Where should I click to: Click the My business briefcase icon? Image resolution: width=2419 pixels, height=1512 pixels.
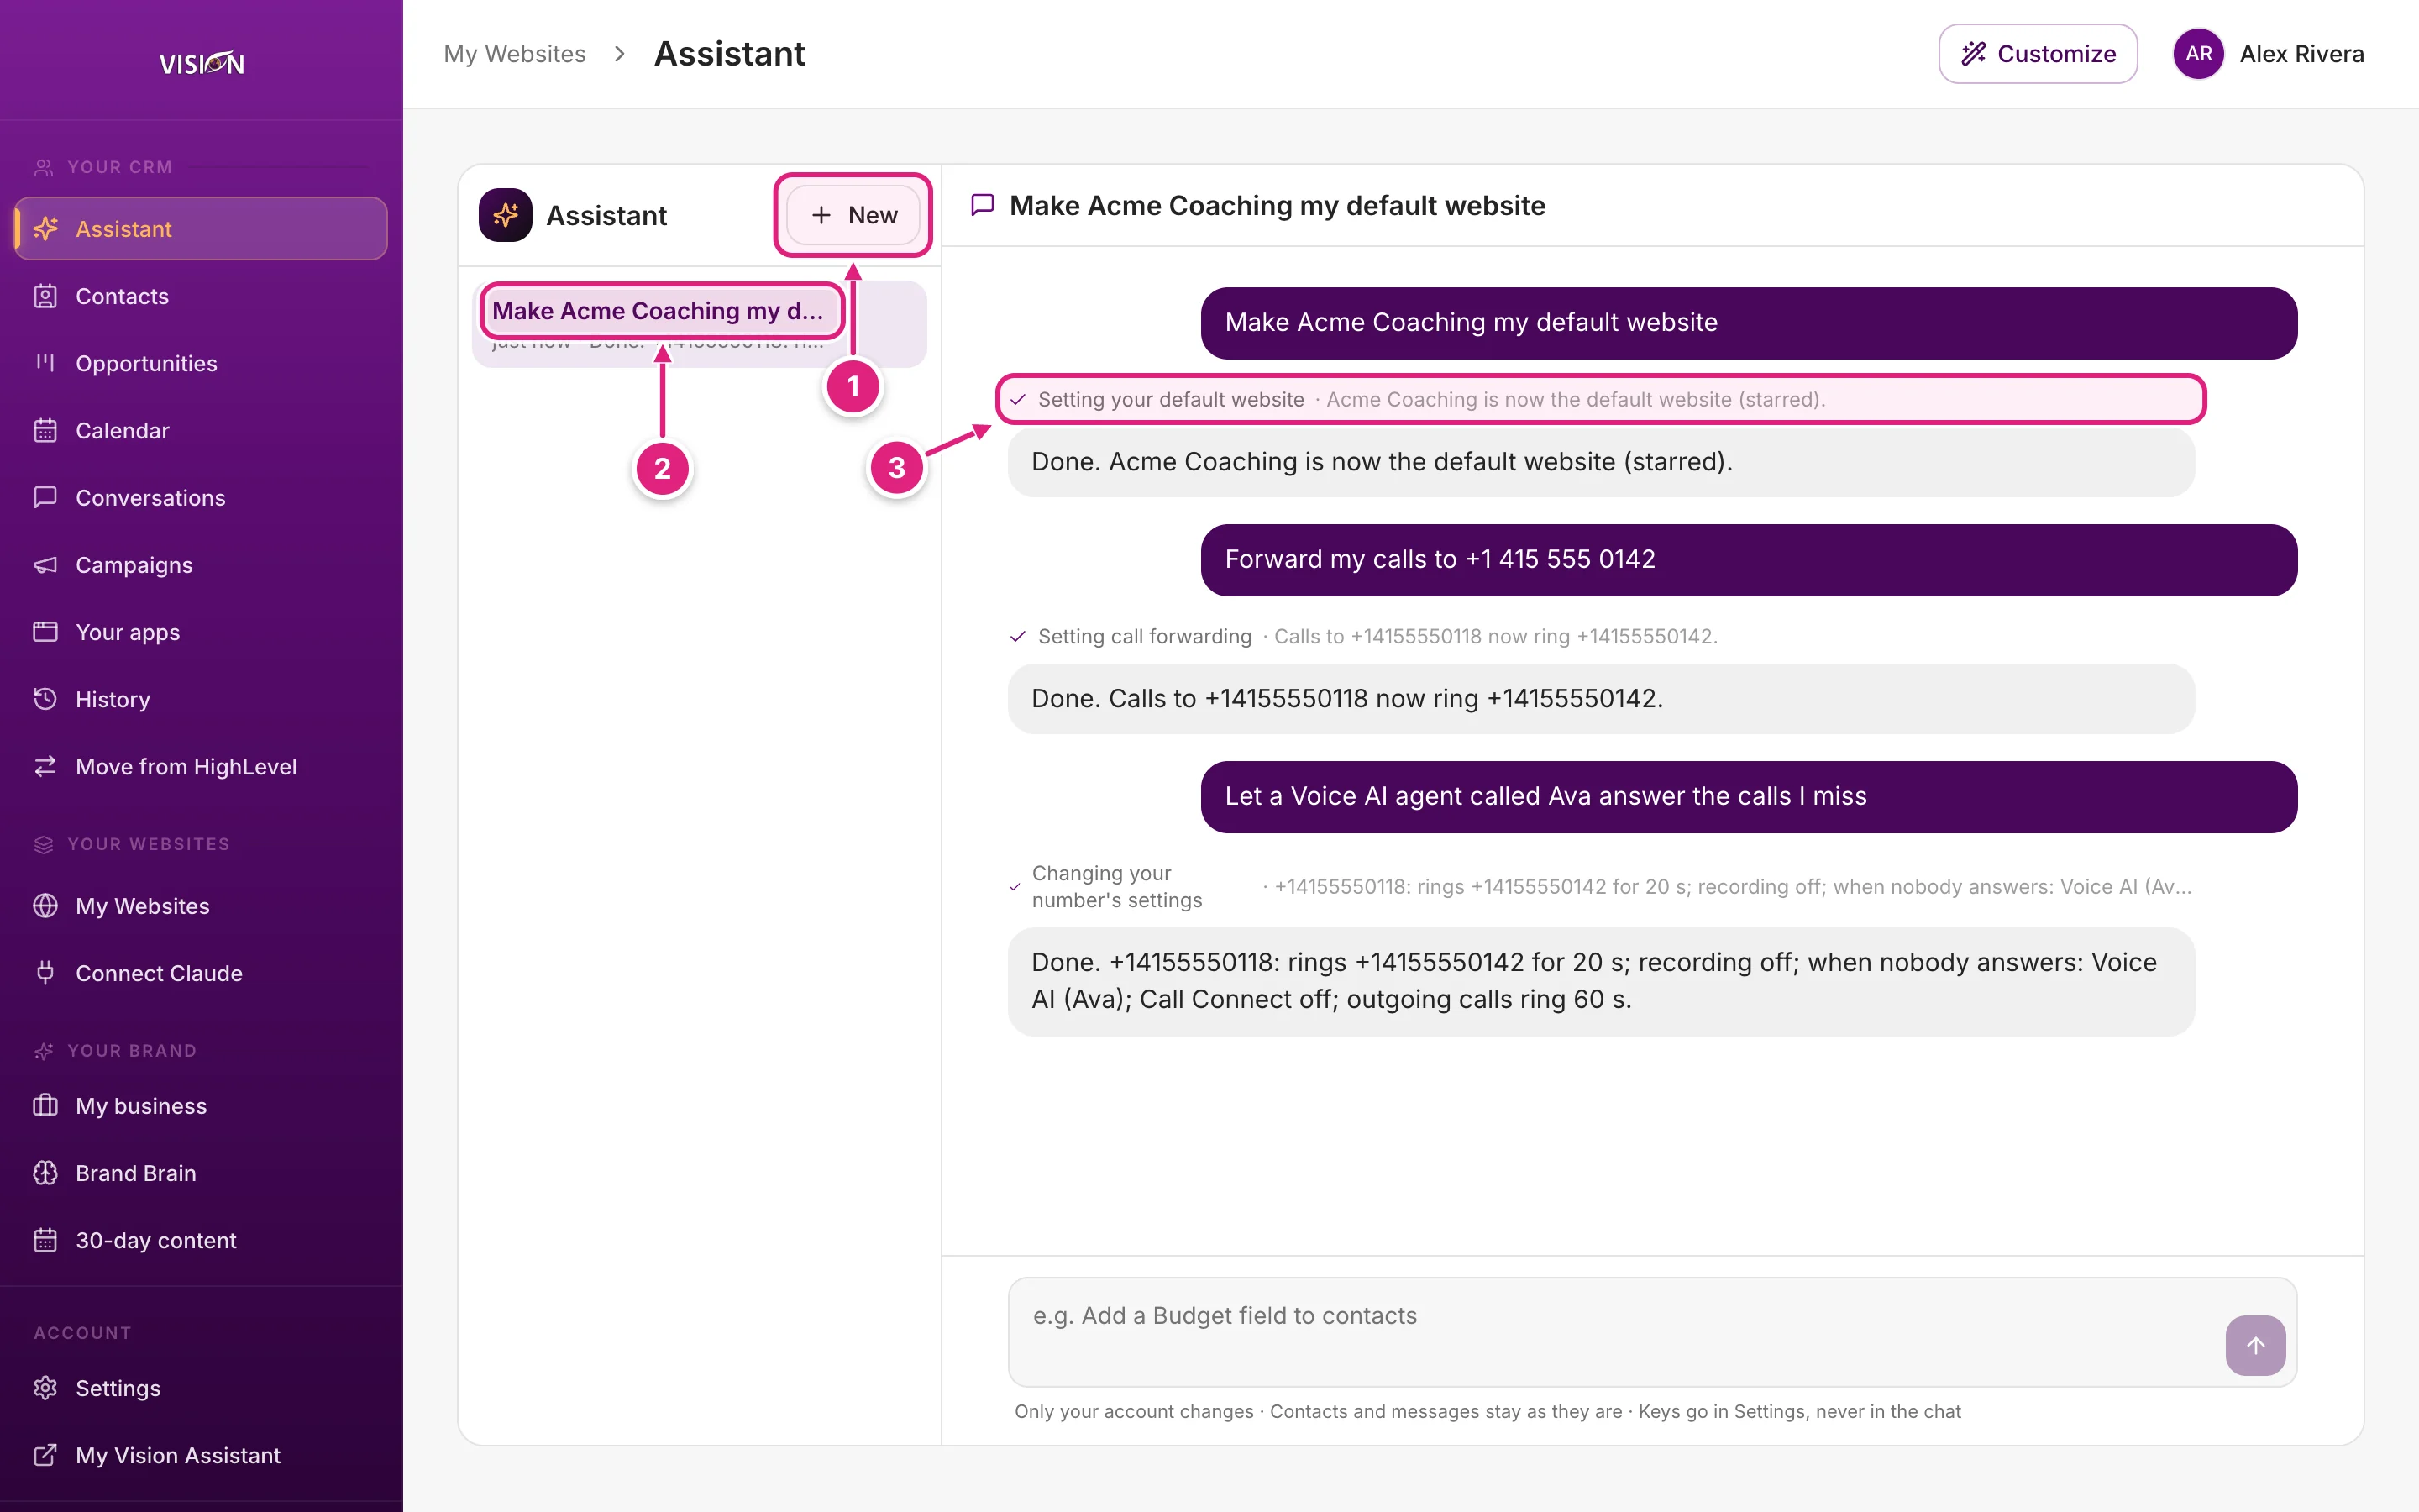click(x=45, y=1106)
